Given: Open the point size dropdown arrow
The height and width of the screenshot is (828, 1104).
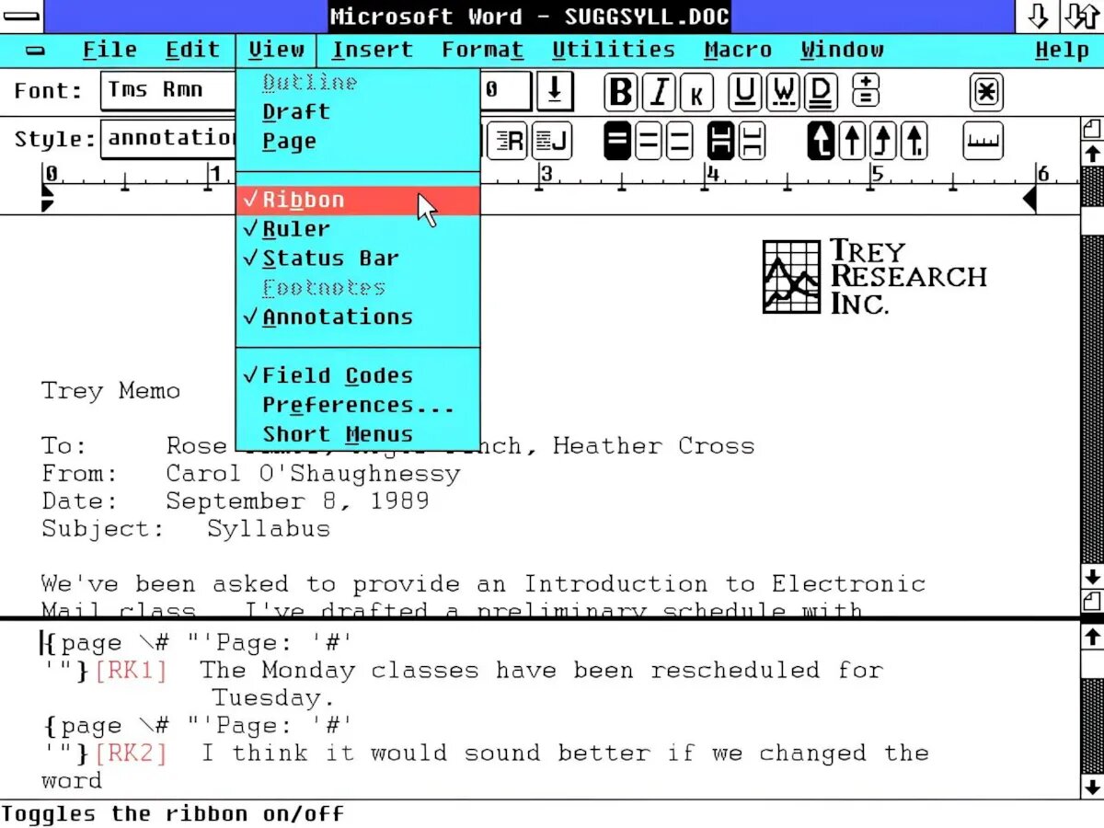Looking at the screenshot, I should point(555,91).
